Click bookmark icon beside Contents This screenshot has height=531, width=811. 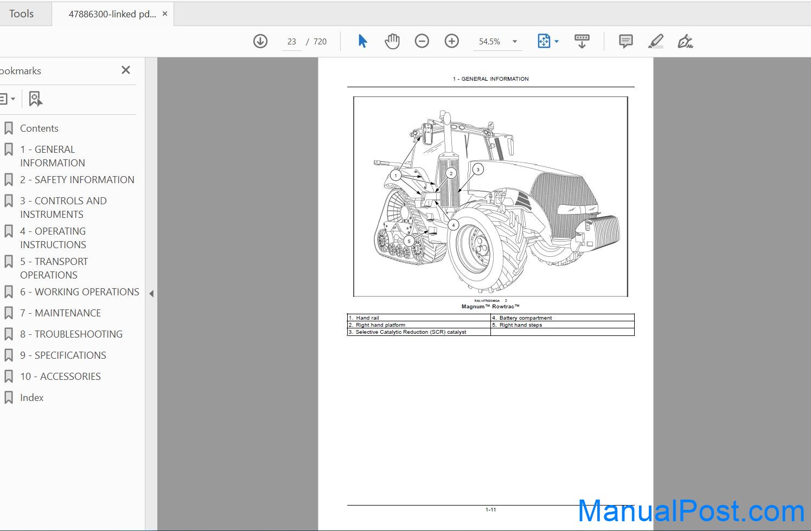(9, 128)
